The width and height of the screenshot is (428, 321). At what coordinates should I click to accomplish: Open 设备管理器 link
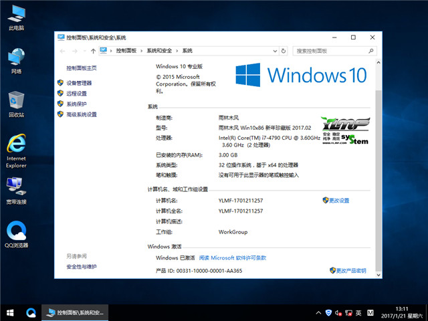pyautogui.click(x=79, y=83)
